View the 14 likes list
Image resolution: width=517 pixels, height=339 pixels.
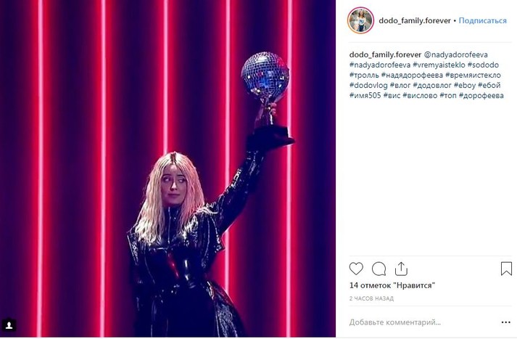pyautogui.click(x=392, y=285)
